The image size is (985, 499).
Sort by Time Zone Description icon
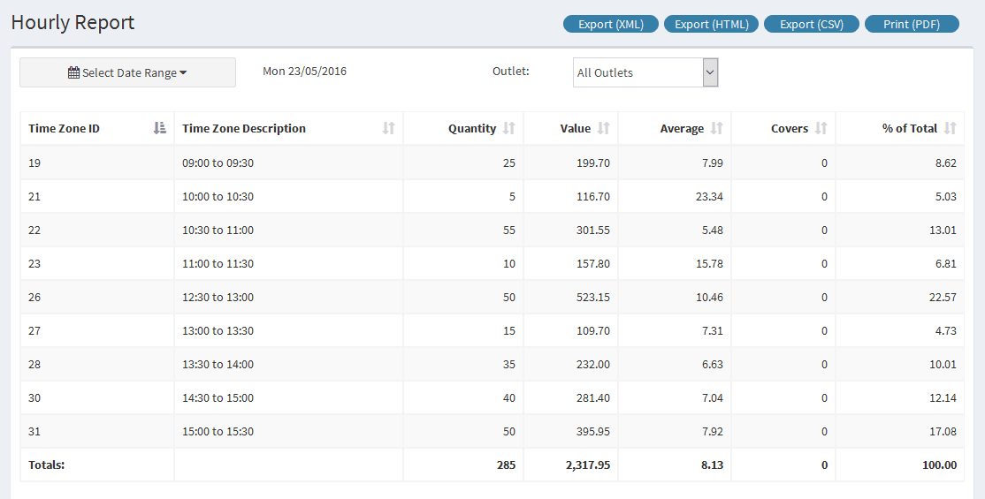click(388, 128)
